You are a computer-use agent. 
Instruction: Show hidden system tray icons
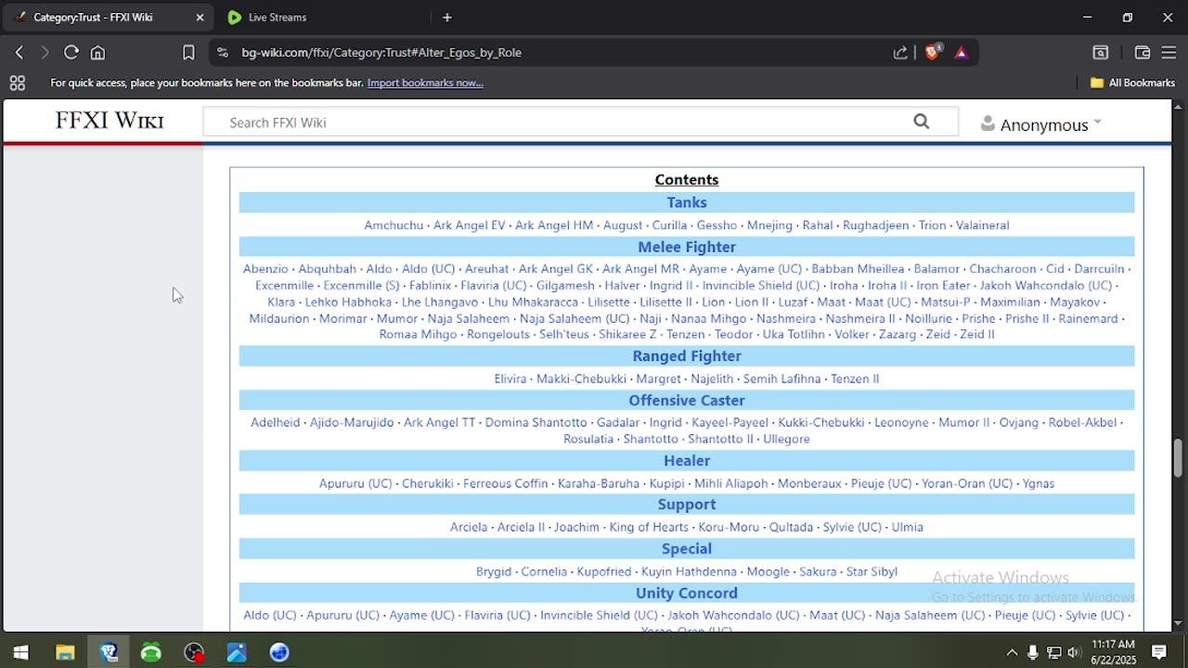(x=1012, y=652)
